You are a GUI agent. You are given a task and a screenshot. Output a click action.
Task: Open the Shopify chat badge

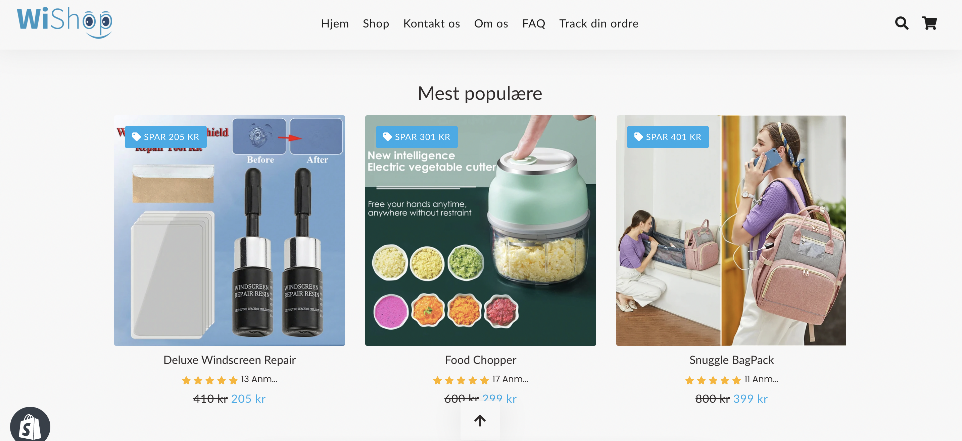tap(30, 426)
